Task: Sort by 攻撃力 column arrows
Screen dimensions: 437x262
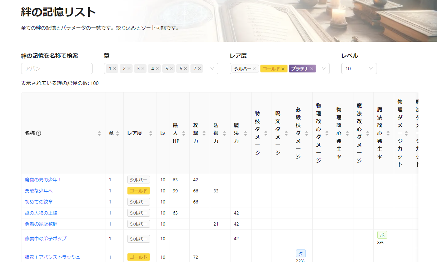Action: click(204, 133)
